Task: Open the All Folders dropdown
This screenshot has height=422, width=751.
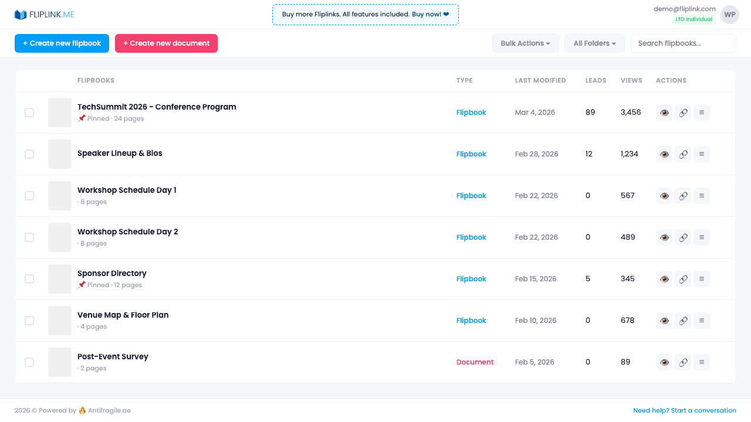Action: coord(594,43)
